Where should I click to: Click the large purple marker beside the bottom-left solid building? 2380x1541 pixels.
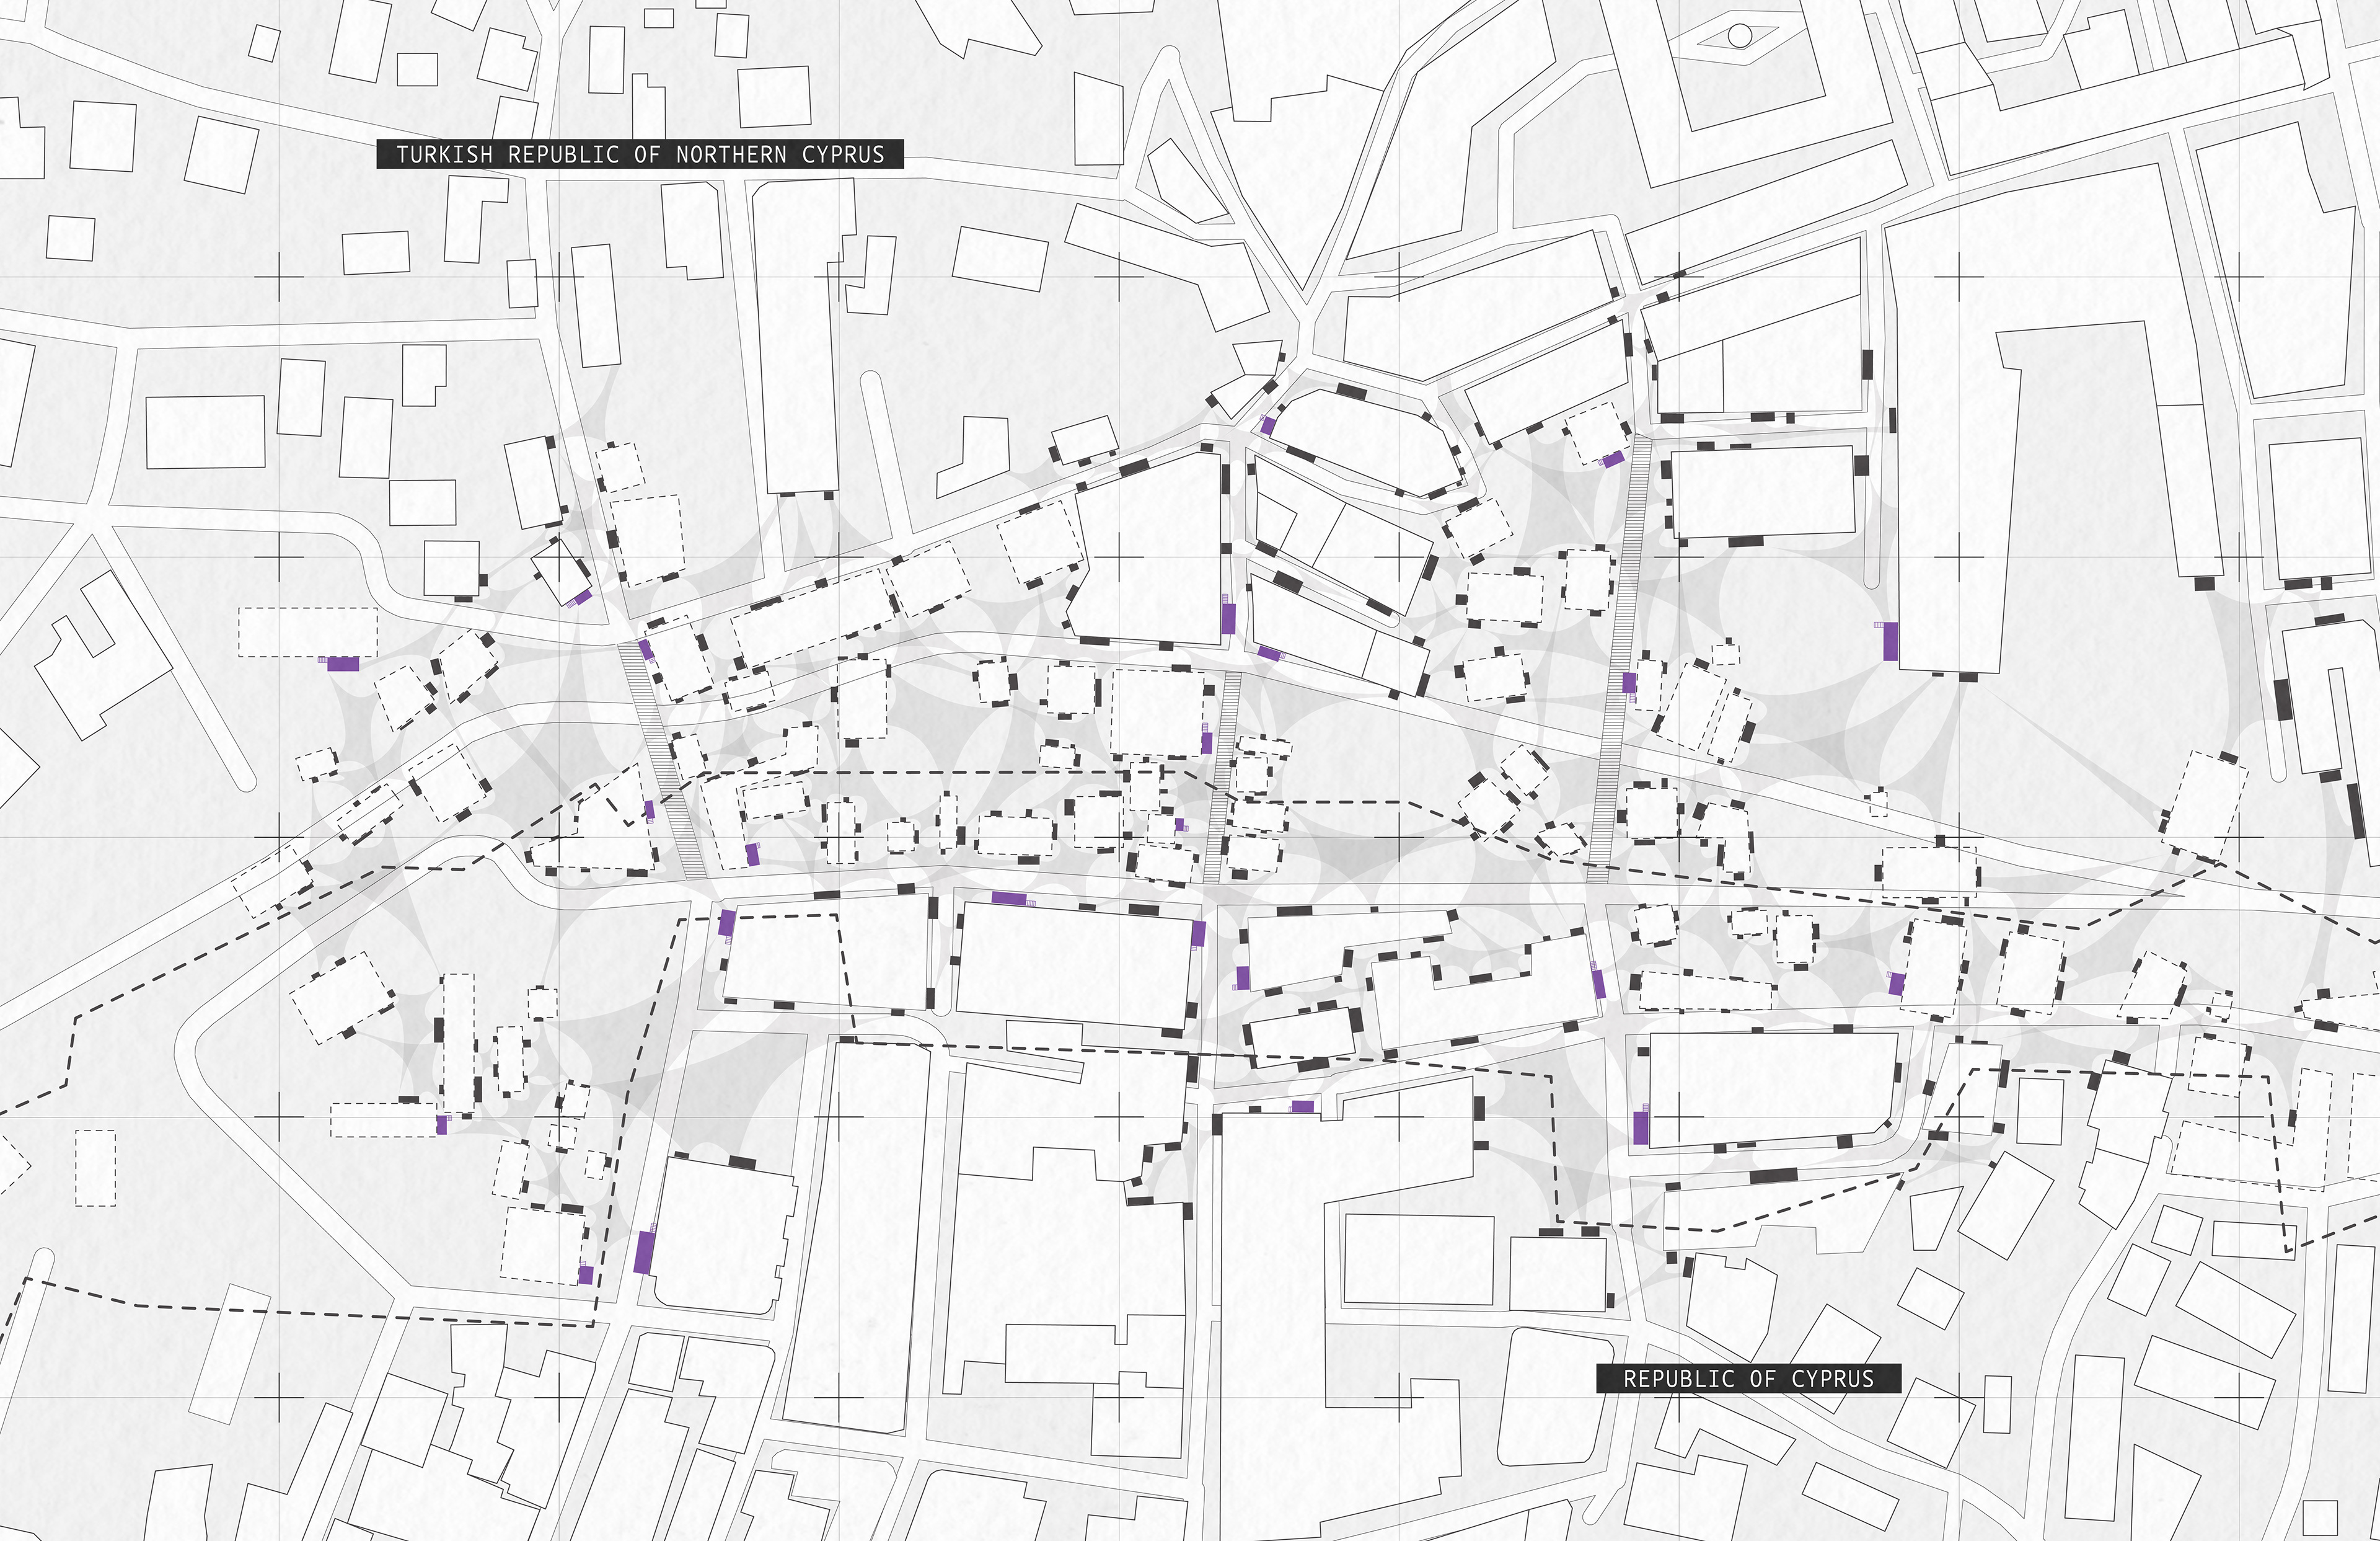pos(645,1252)
